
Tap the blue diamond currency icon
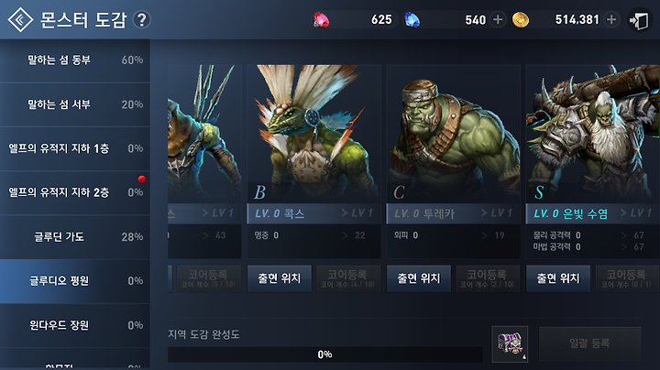pos(412,20)
